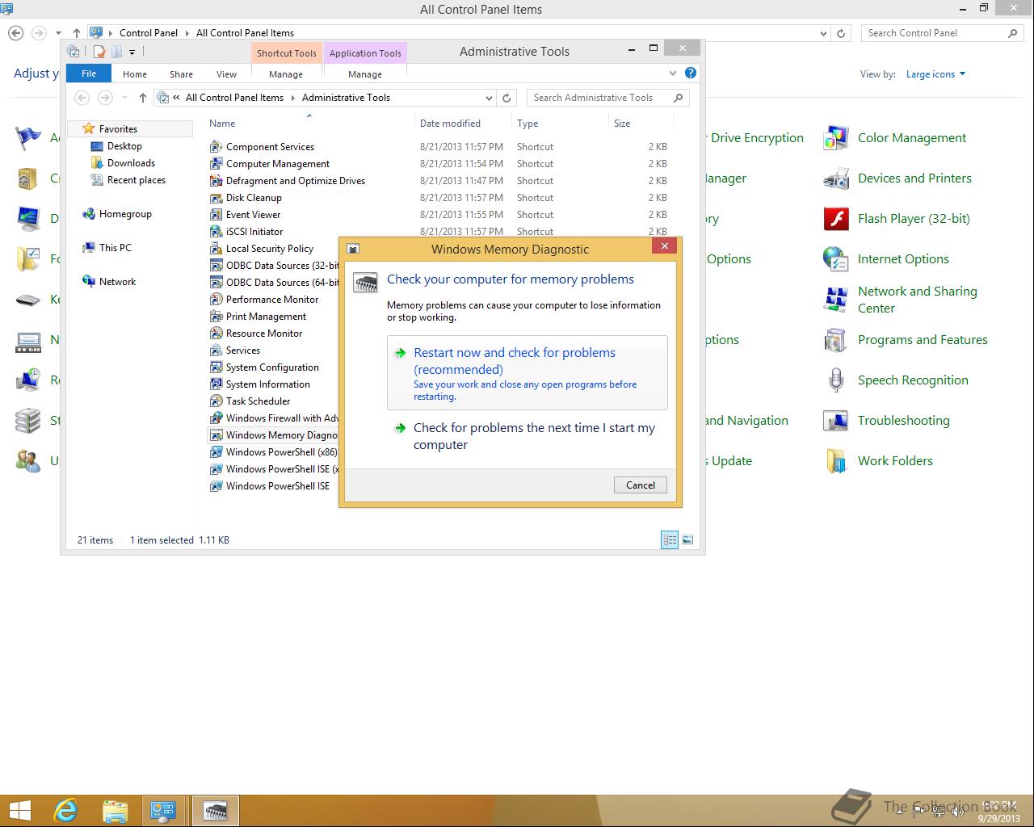Select This PC in the navigation pane
Viewport: 1034px width, 827px height.
(115, 248)
